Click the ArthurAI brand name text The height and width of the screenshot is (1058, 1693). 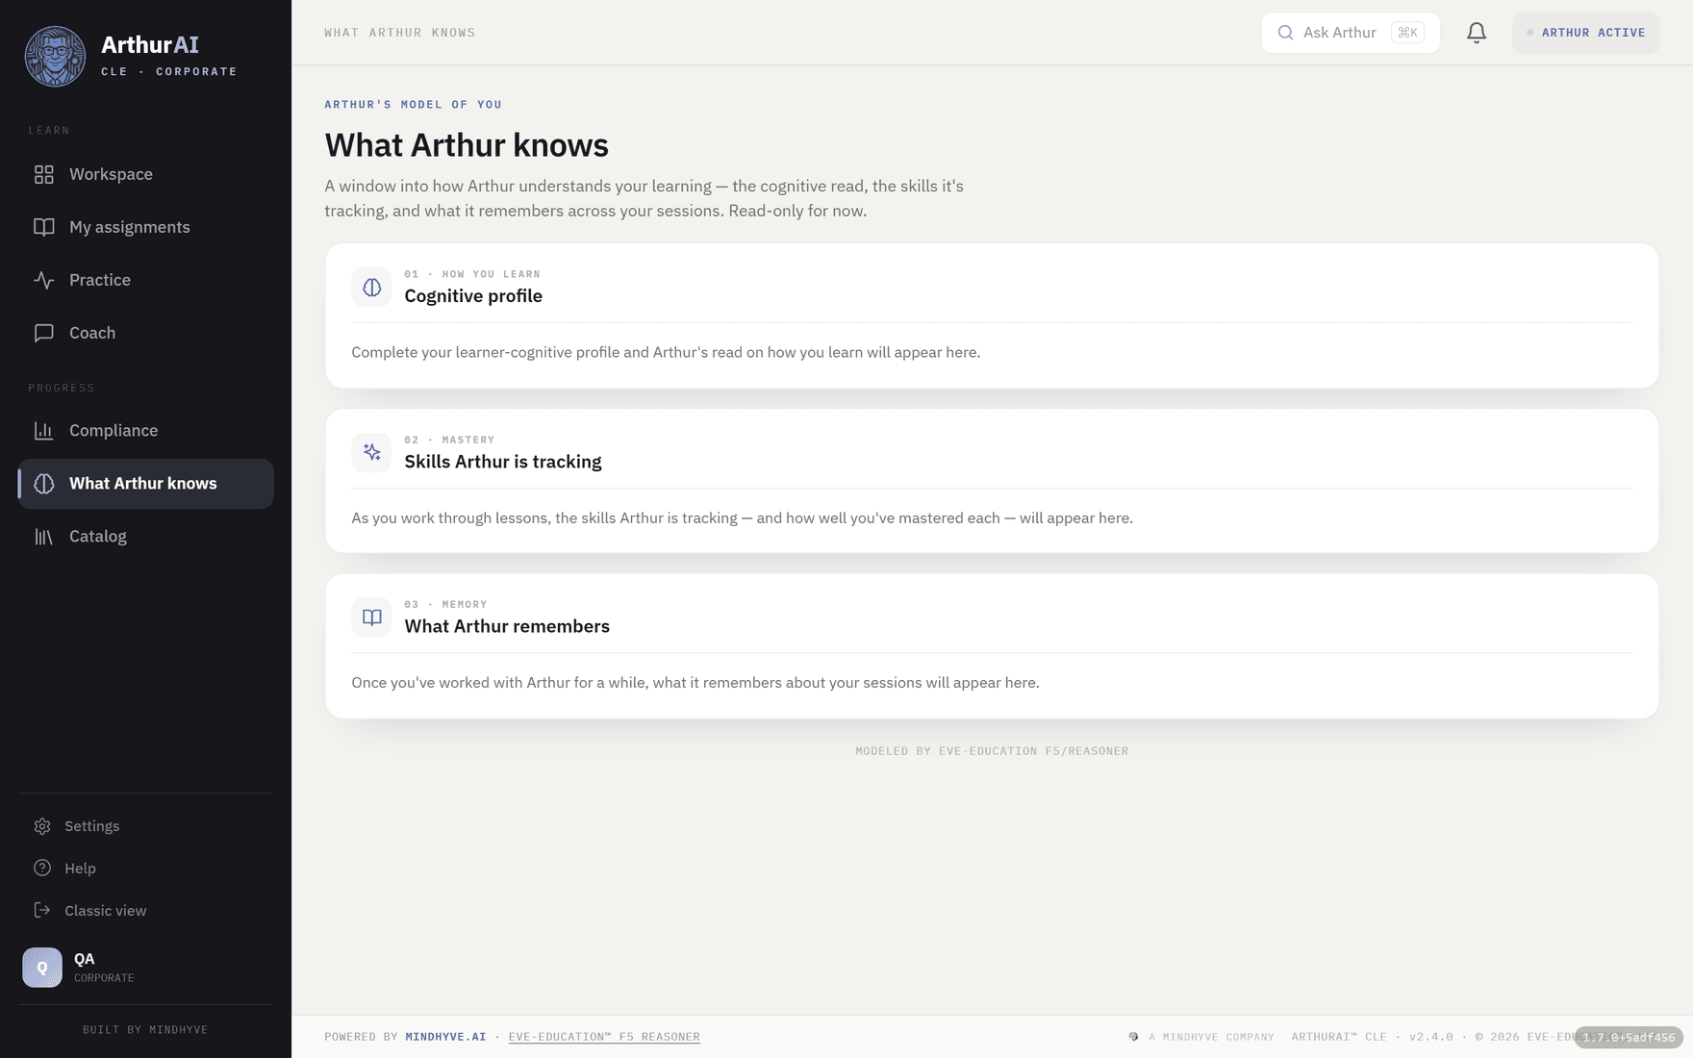tap(150, 44)
